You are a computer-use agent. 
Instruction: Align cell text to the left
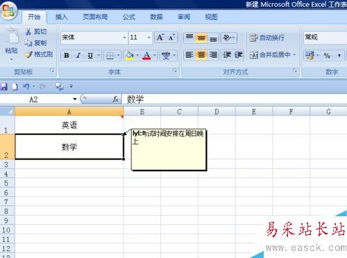189,55
